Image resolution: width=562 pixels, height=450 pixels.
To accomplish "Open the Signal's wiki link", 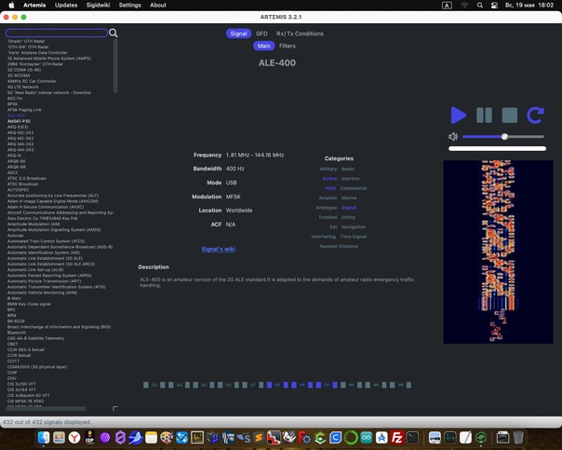I will point(218,249).
